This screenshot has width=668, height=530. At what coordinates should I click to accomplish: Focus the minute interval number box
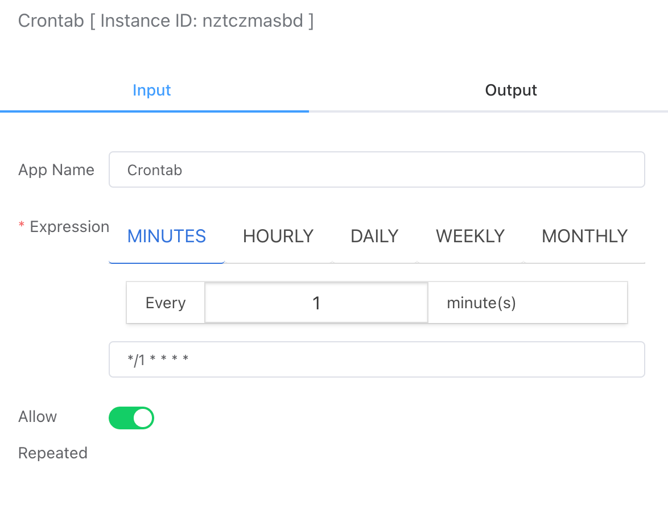pos(316,303)
